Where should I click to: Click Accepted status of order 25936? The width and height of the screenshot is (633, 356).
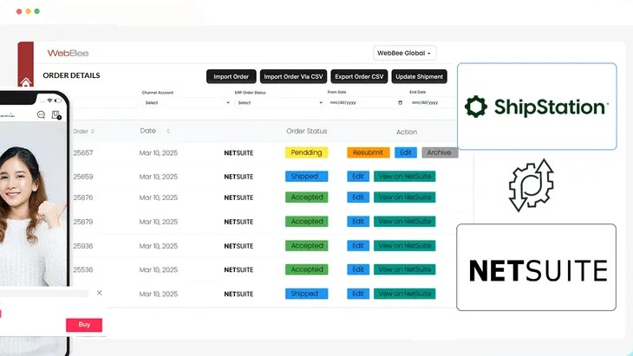[x=306, y=245]
